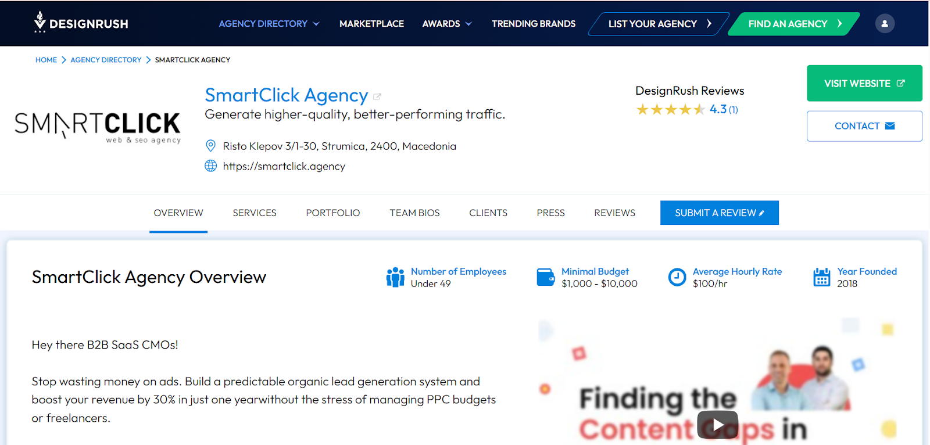
Task: Switch to the Portfolio tab
Action: [x=333, y=213]
